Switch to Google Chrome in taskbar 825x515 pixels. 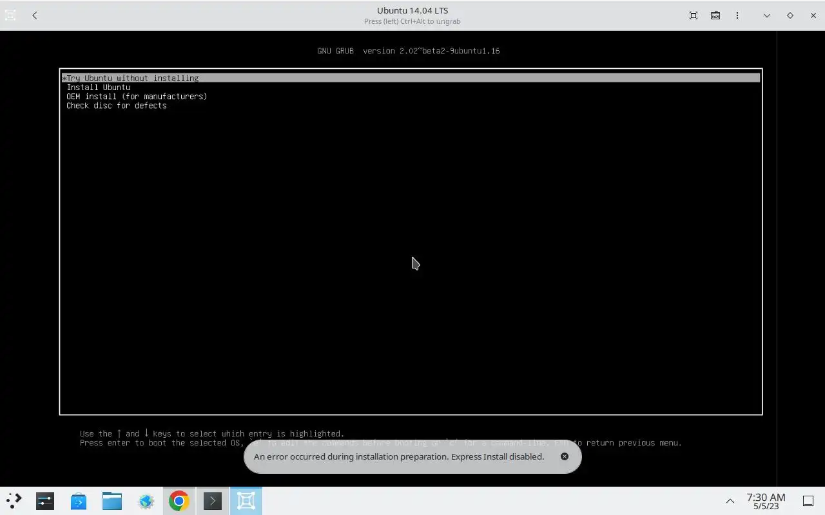179,501
